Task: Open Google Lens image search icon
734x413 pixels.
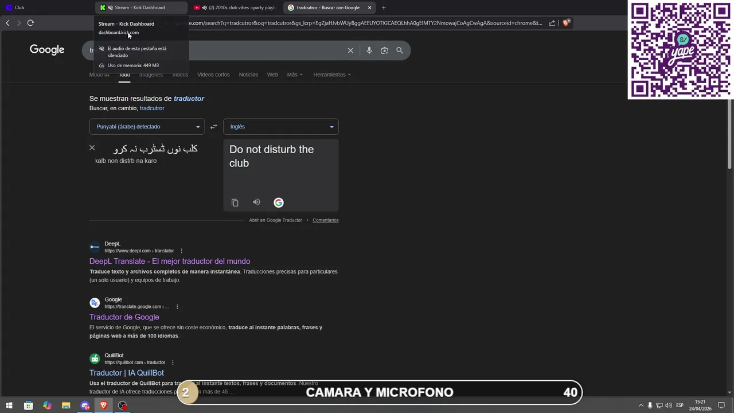Action: coord(384,50)
